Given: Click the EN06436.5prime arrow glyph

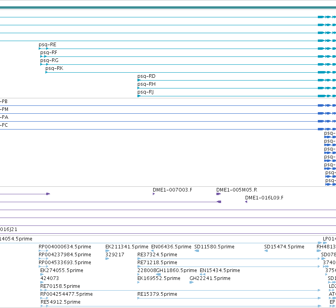Looking at the screenshot, I should (x=152, y=251).
